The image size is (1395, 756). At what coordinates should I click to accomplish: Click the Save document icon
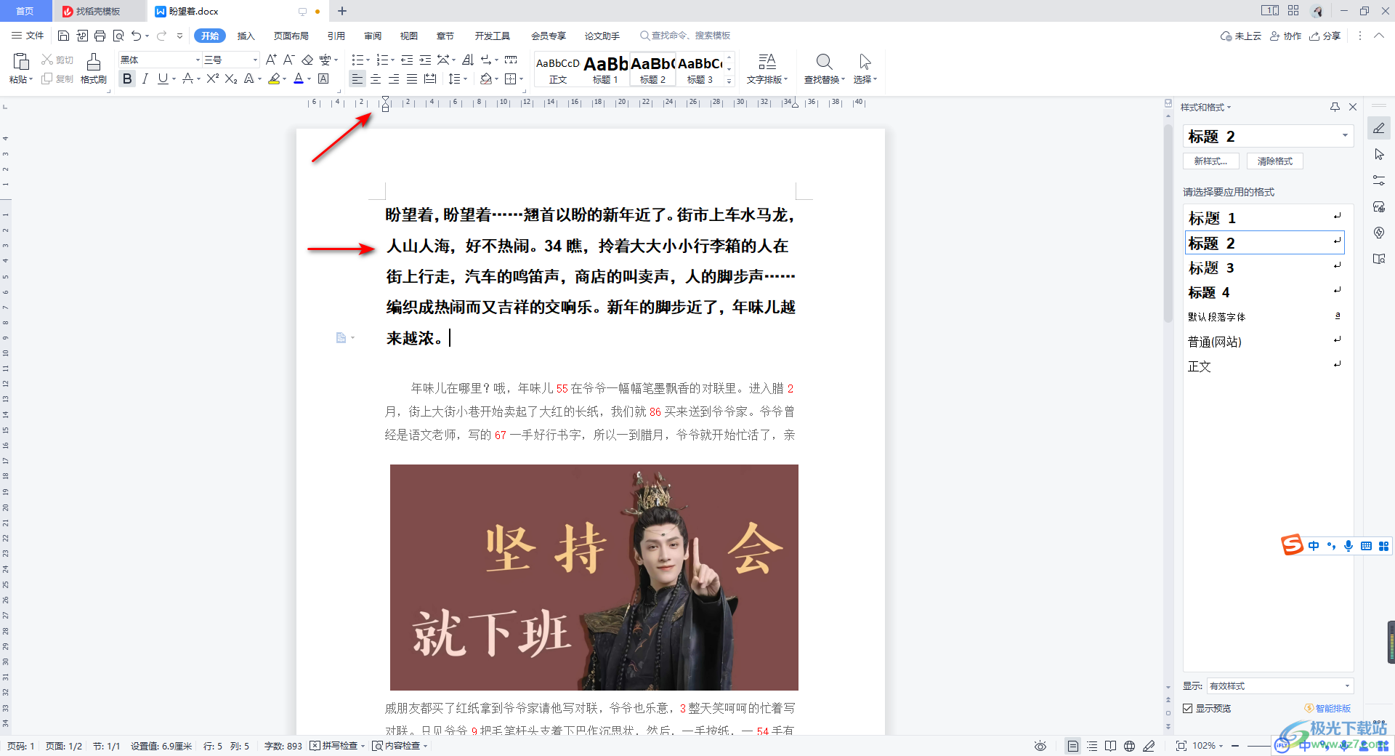(63, 36)
